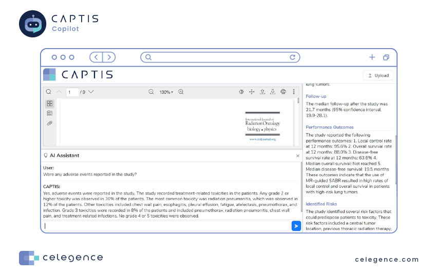Click the Radiation Oncology journal logo
The image size is (434, 277).
262,123
